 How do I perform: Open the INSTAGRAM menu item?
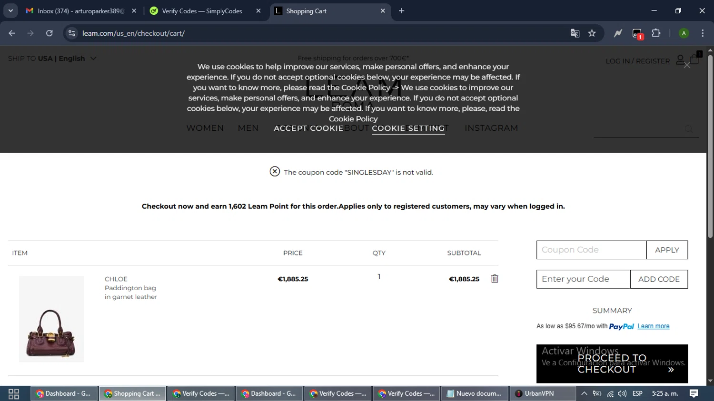pyautogui.click(x=491, y=128)
